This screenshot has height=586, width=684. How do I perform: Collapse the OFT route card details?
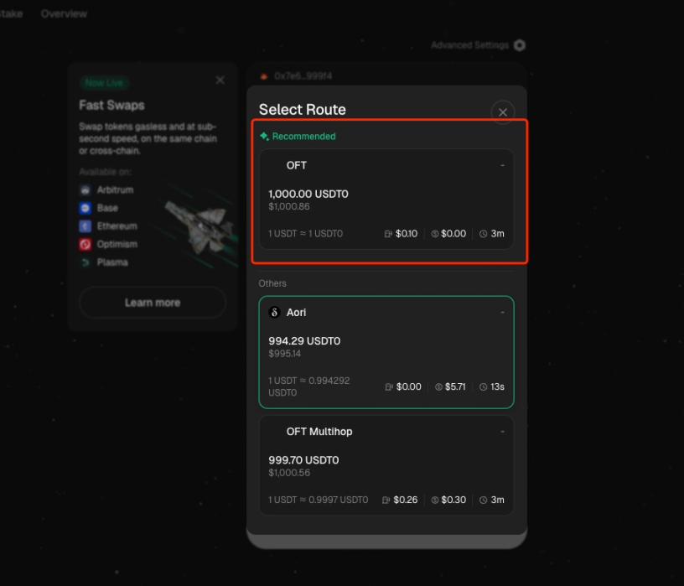pos(501,165)
